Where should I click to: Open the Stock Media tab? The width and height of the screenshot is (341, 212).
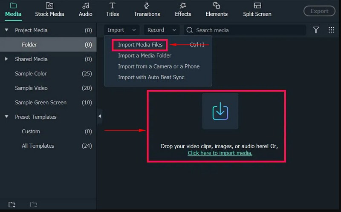[x=49, y=10]
